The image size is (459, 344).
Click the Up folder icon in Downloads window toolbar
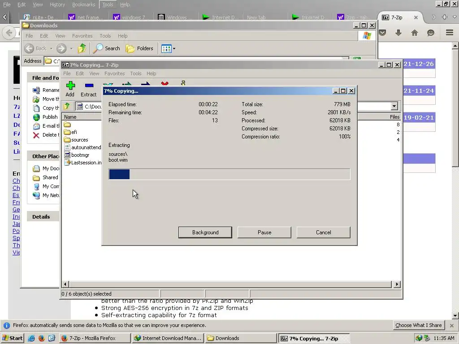82,48
